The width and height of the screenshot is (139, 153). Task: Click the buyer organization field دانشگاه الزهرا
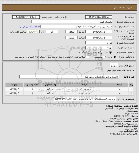tap(72, 22)
